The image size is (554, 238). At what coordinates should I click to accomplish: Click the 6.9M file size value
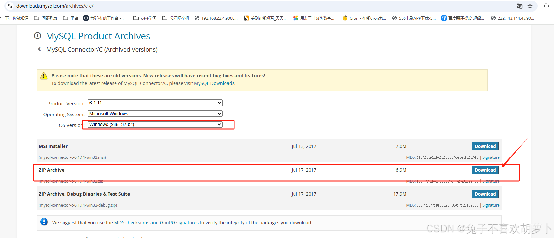click(x=401, y=170)
